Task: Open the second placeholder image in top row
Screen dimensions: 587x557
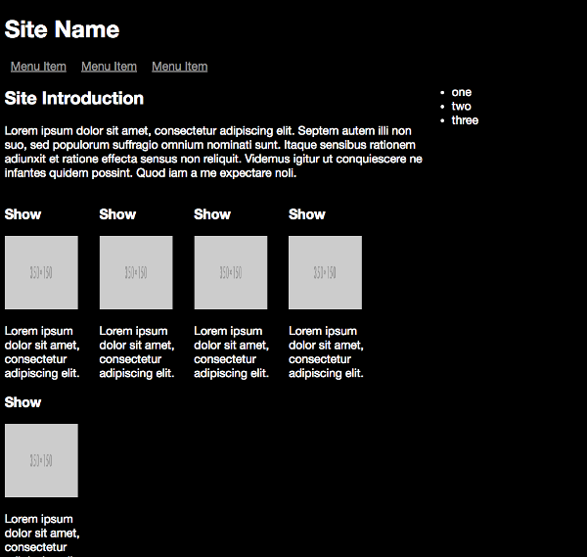Action: pyautogui.click(x=136, y=272)
